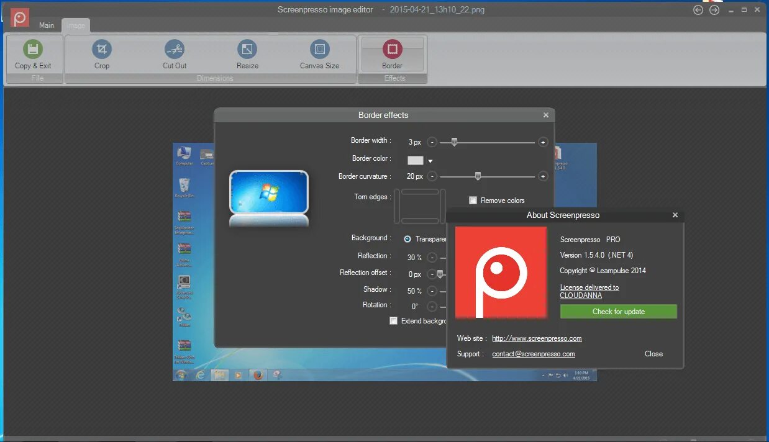Open the www.screenpresso.com website link
Image resolution: width=769 pixels, height=442 pixels.
click(x=537, y=338)
